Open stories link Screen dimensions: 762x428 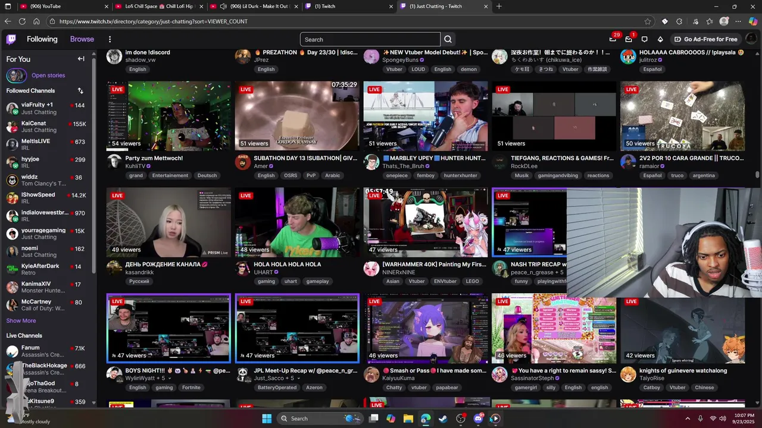48,75
